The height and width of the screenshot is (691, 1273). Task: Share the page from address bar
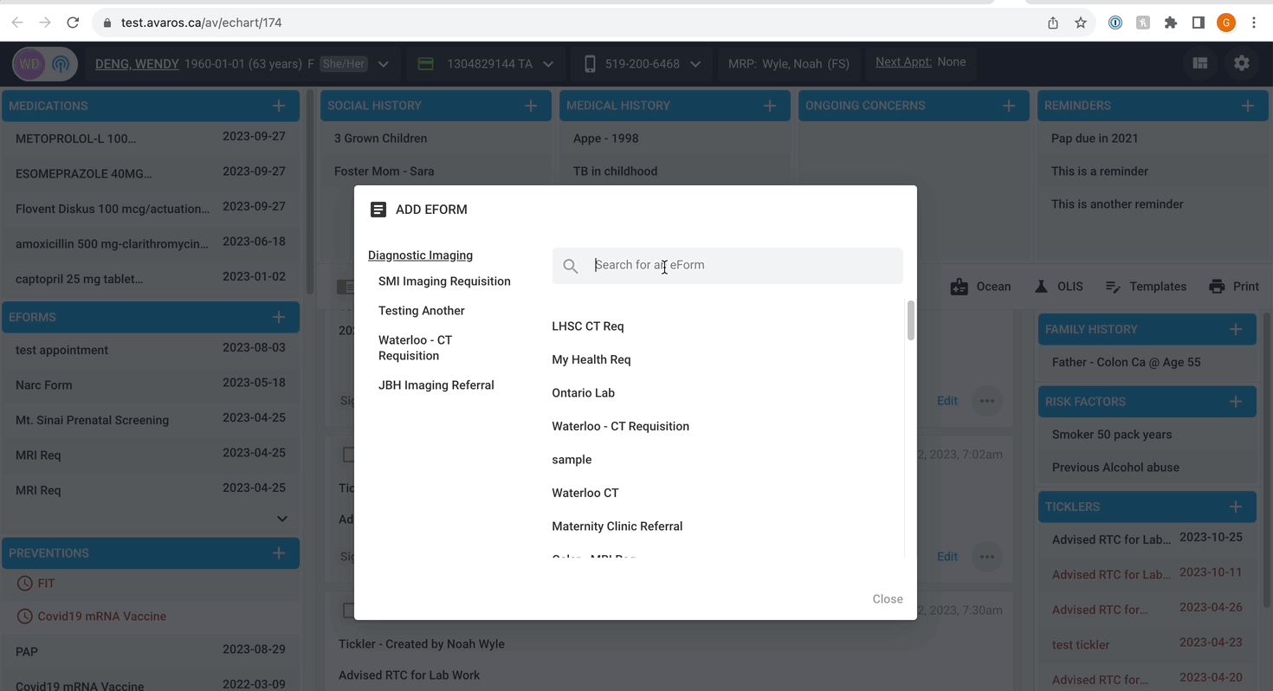[1053, 23]
